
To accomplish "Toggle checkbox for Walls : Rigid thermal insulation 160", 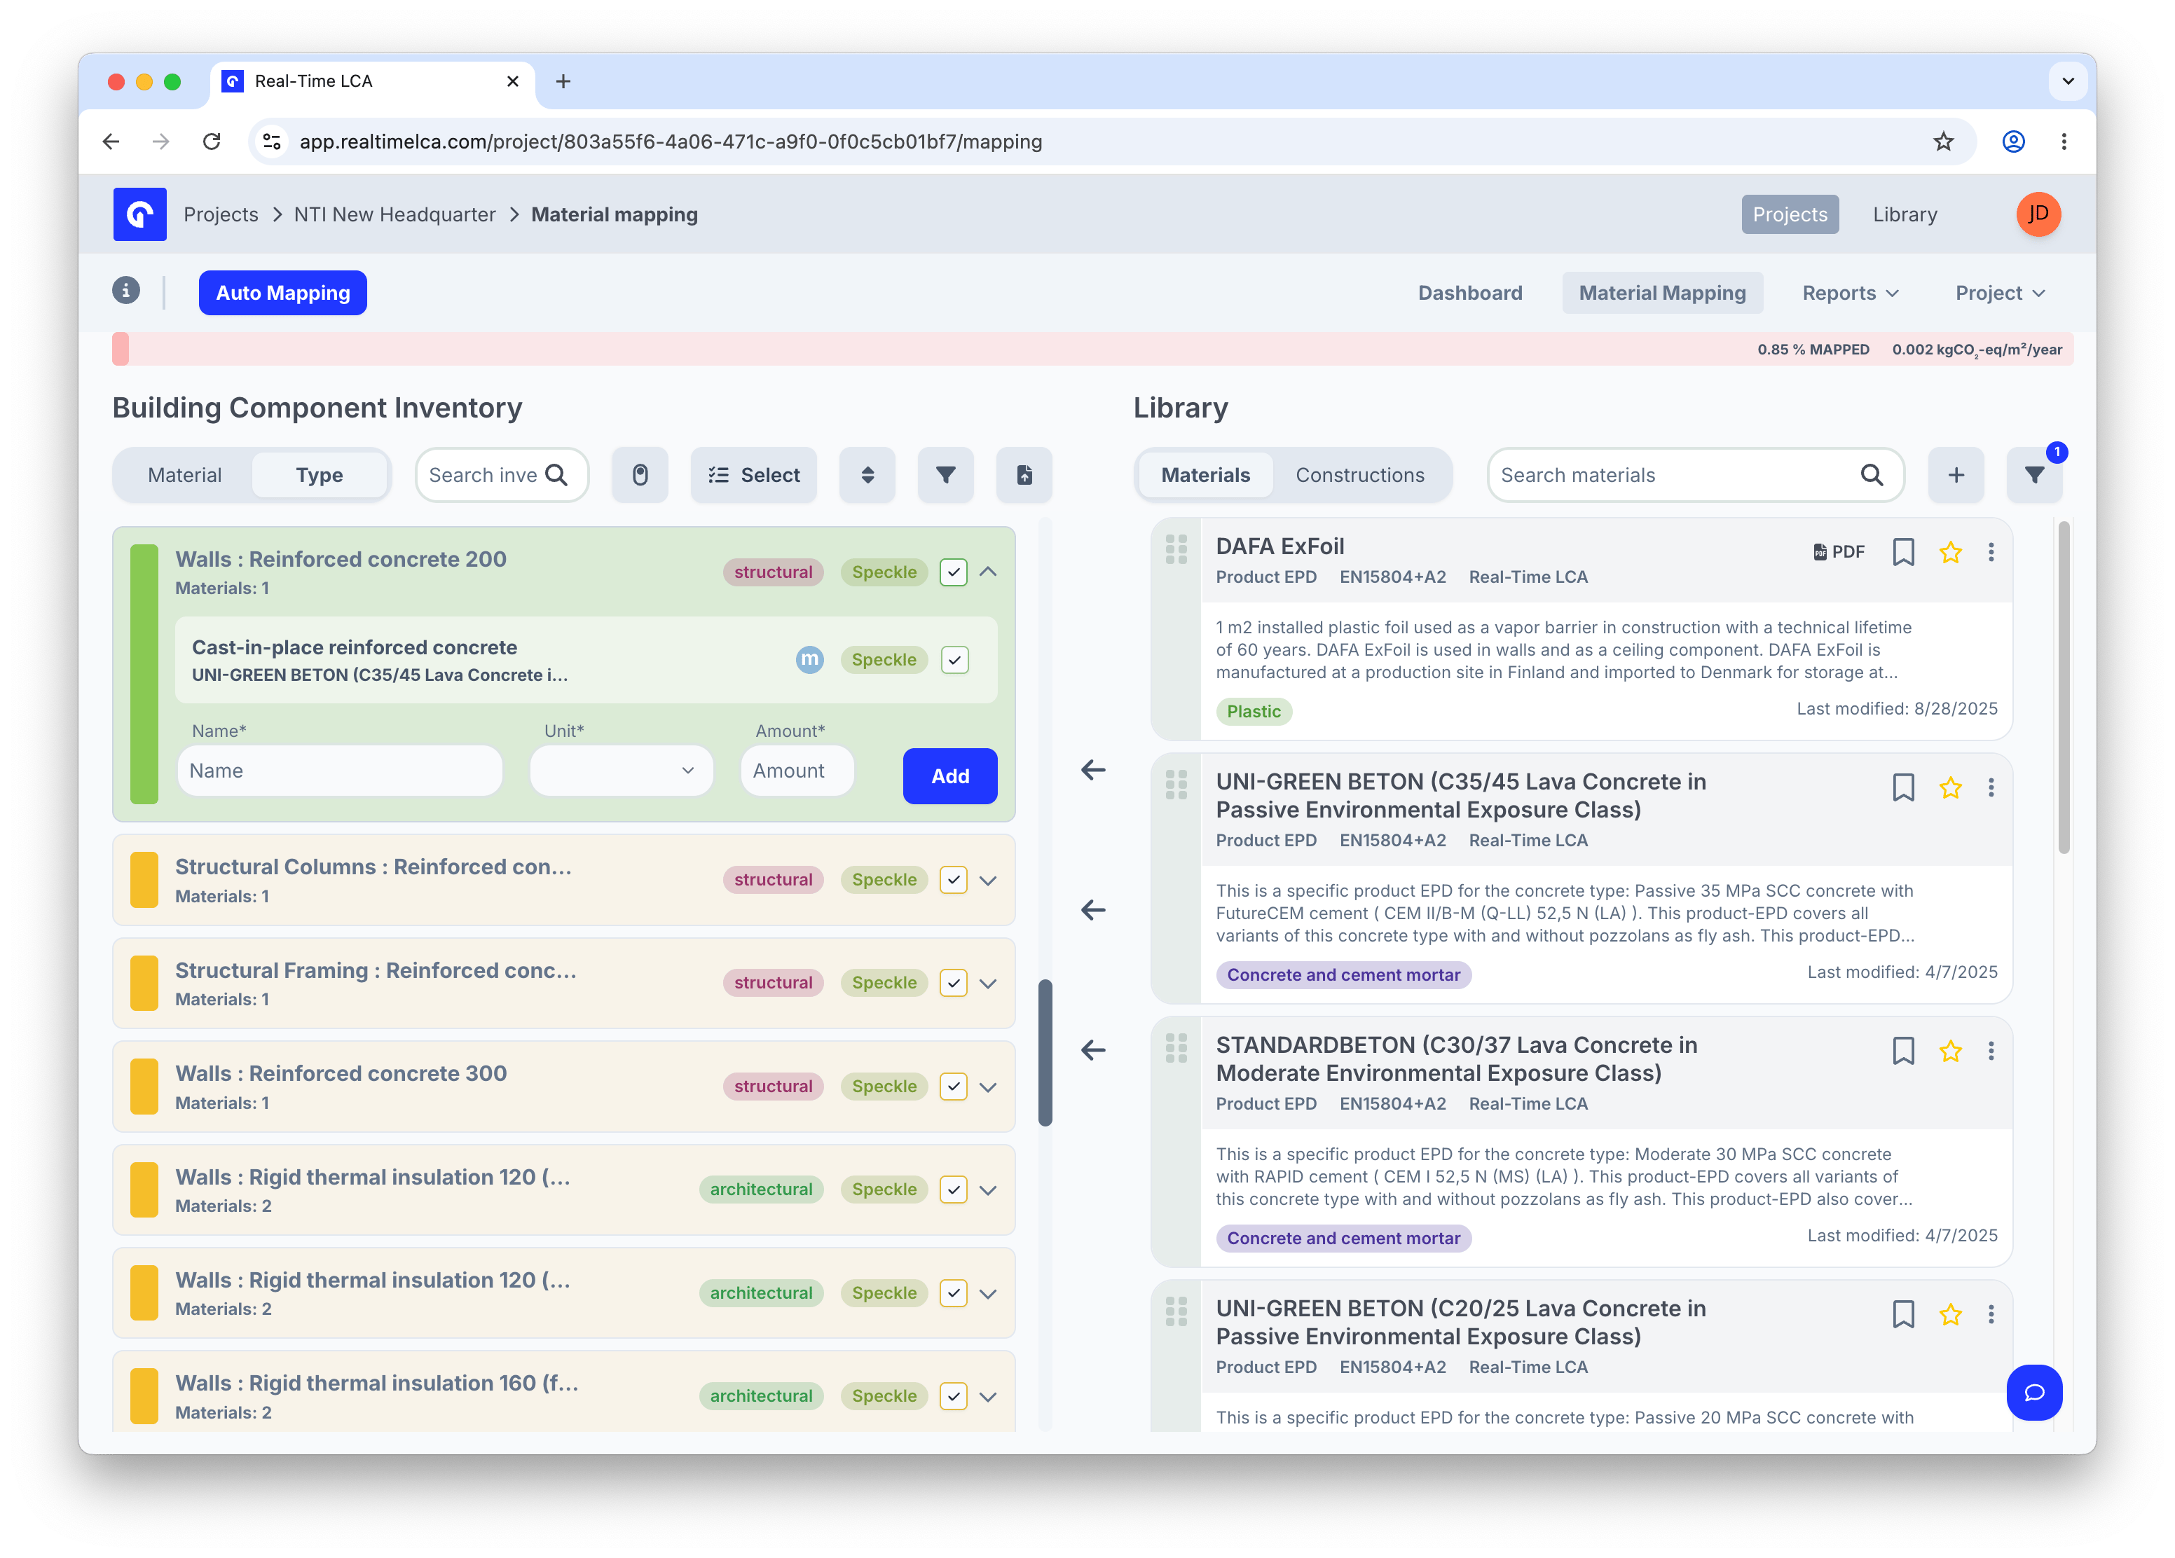I will point(953,1396).
